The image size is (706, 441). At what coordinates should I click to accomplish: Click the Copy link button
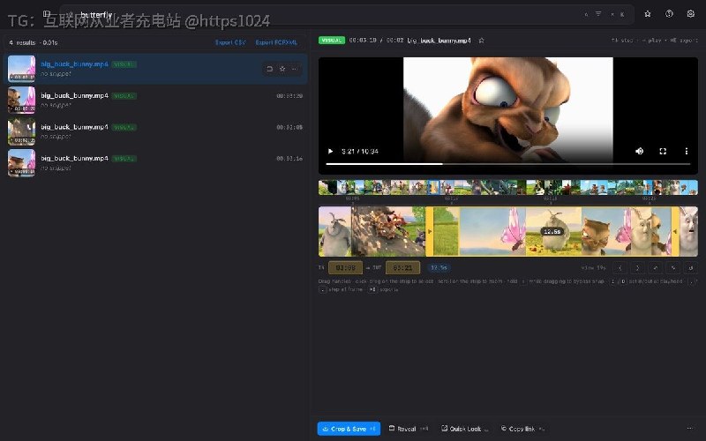(522, 429)
